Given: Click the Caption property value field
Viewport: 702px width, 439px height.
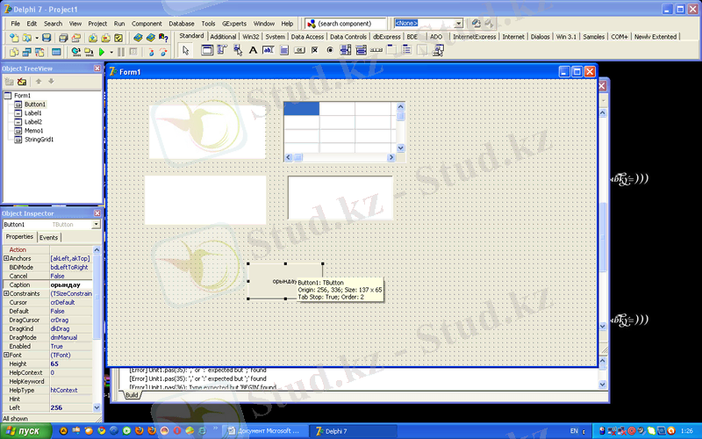Looking at the screenshot, I should click(x=71, y=284).
